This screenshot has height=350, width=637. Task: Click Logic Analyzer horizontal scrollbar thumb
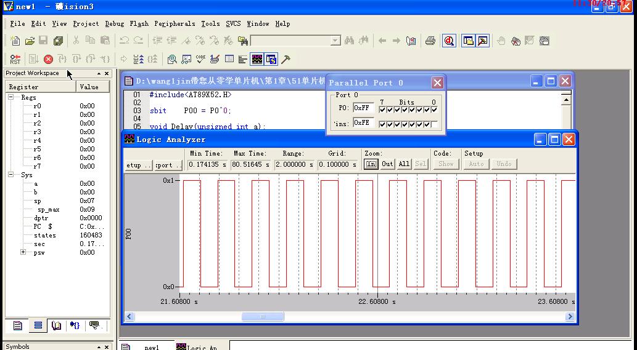pos(263,316)
